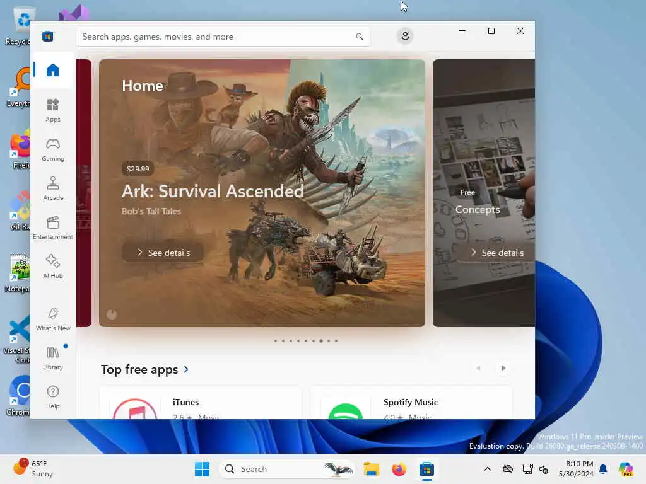This screenshot has height=484, width=646.
Task: Expand Top free apps via chevron
Action: coord(186,369)
